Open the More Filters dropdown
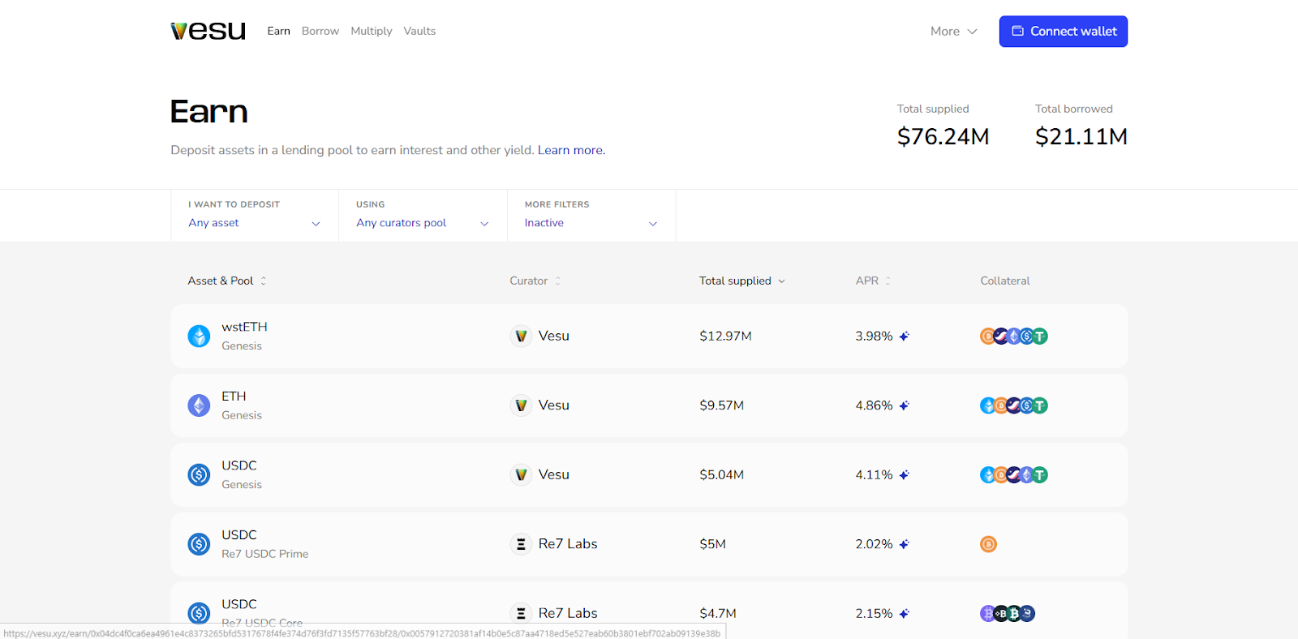 [x=591, y=216]
